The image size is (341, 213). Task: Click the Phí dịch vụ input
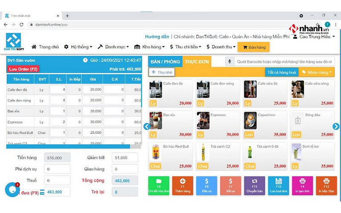point(57,169)
